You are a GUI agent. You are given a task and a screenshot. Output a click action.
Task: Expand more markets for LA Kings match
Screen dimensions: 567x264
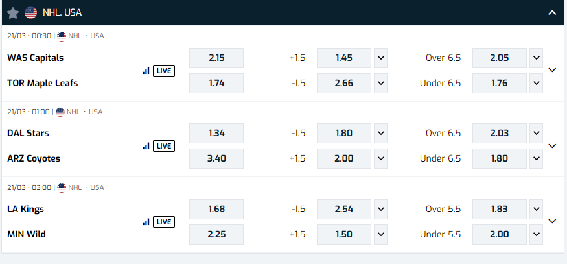tap(552, 221)
